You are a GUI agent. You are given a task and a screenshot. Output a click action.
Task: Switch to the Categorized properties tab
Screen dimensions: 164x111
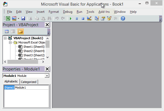(28, 82)
